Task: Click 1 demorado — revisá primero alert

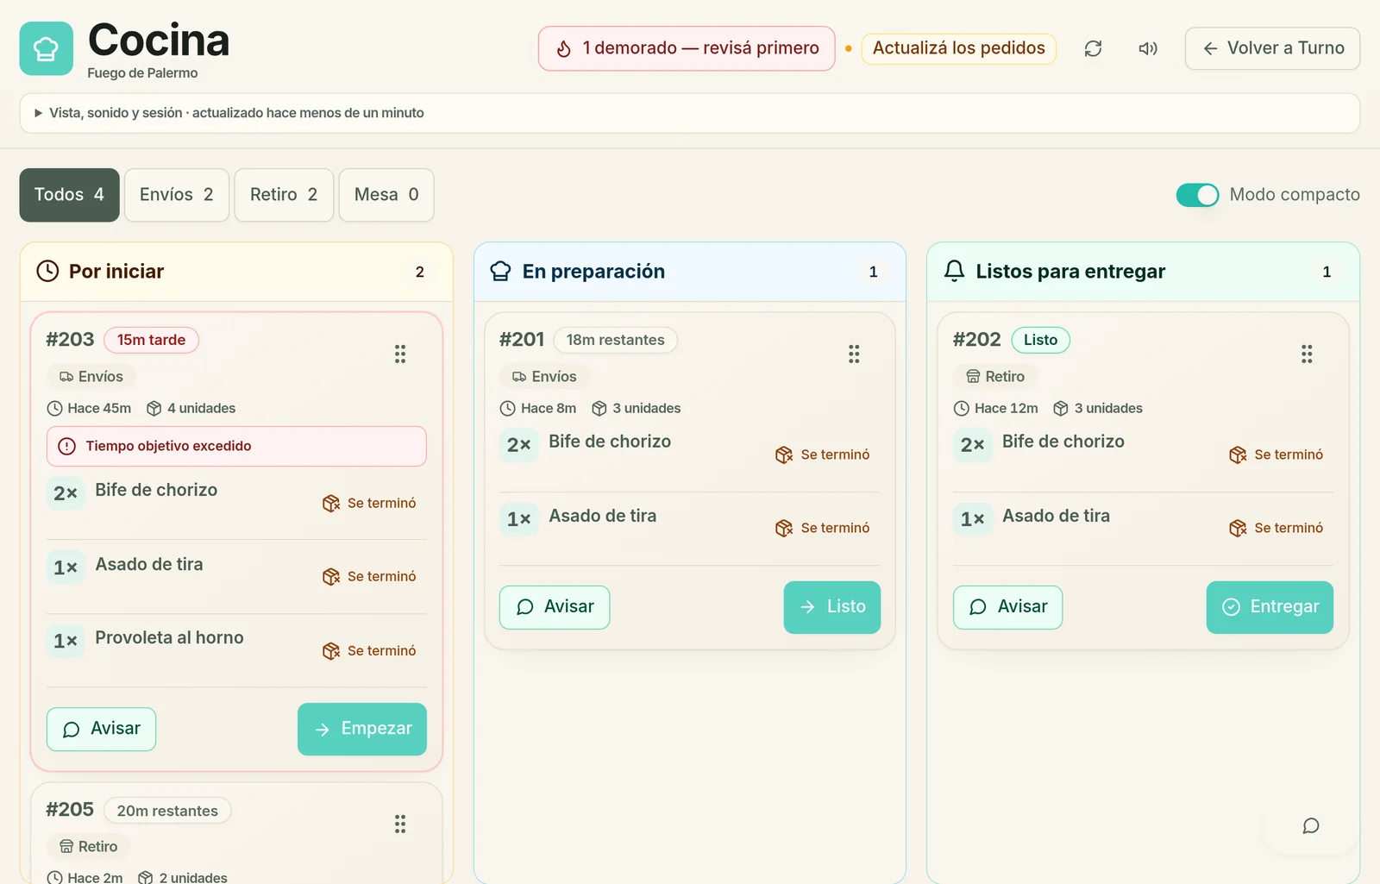Action: click(x=687, y=48)
